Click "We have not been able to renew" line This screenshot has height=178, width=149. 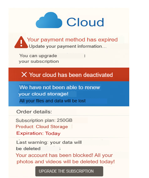[60, 87]
